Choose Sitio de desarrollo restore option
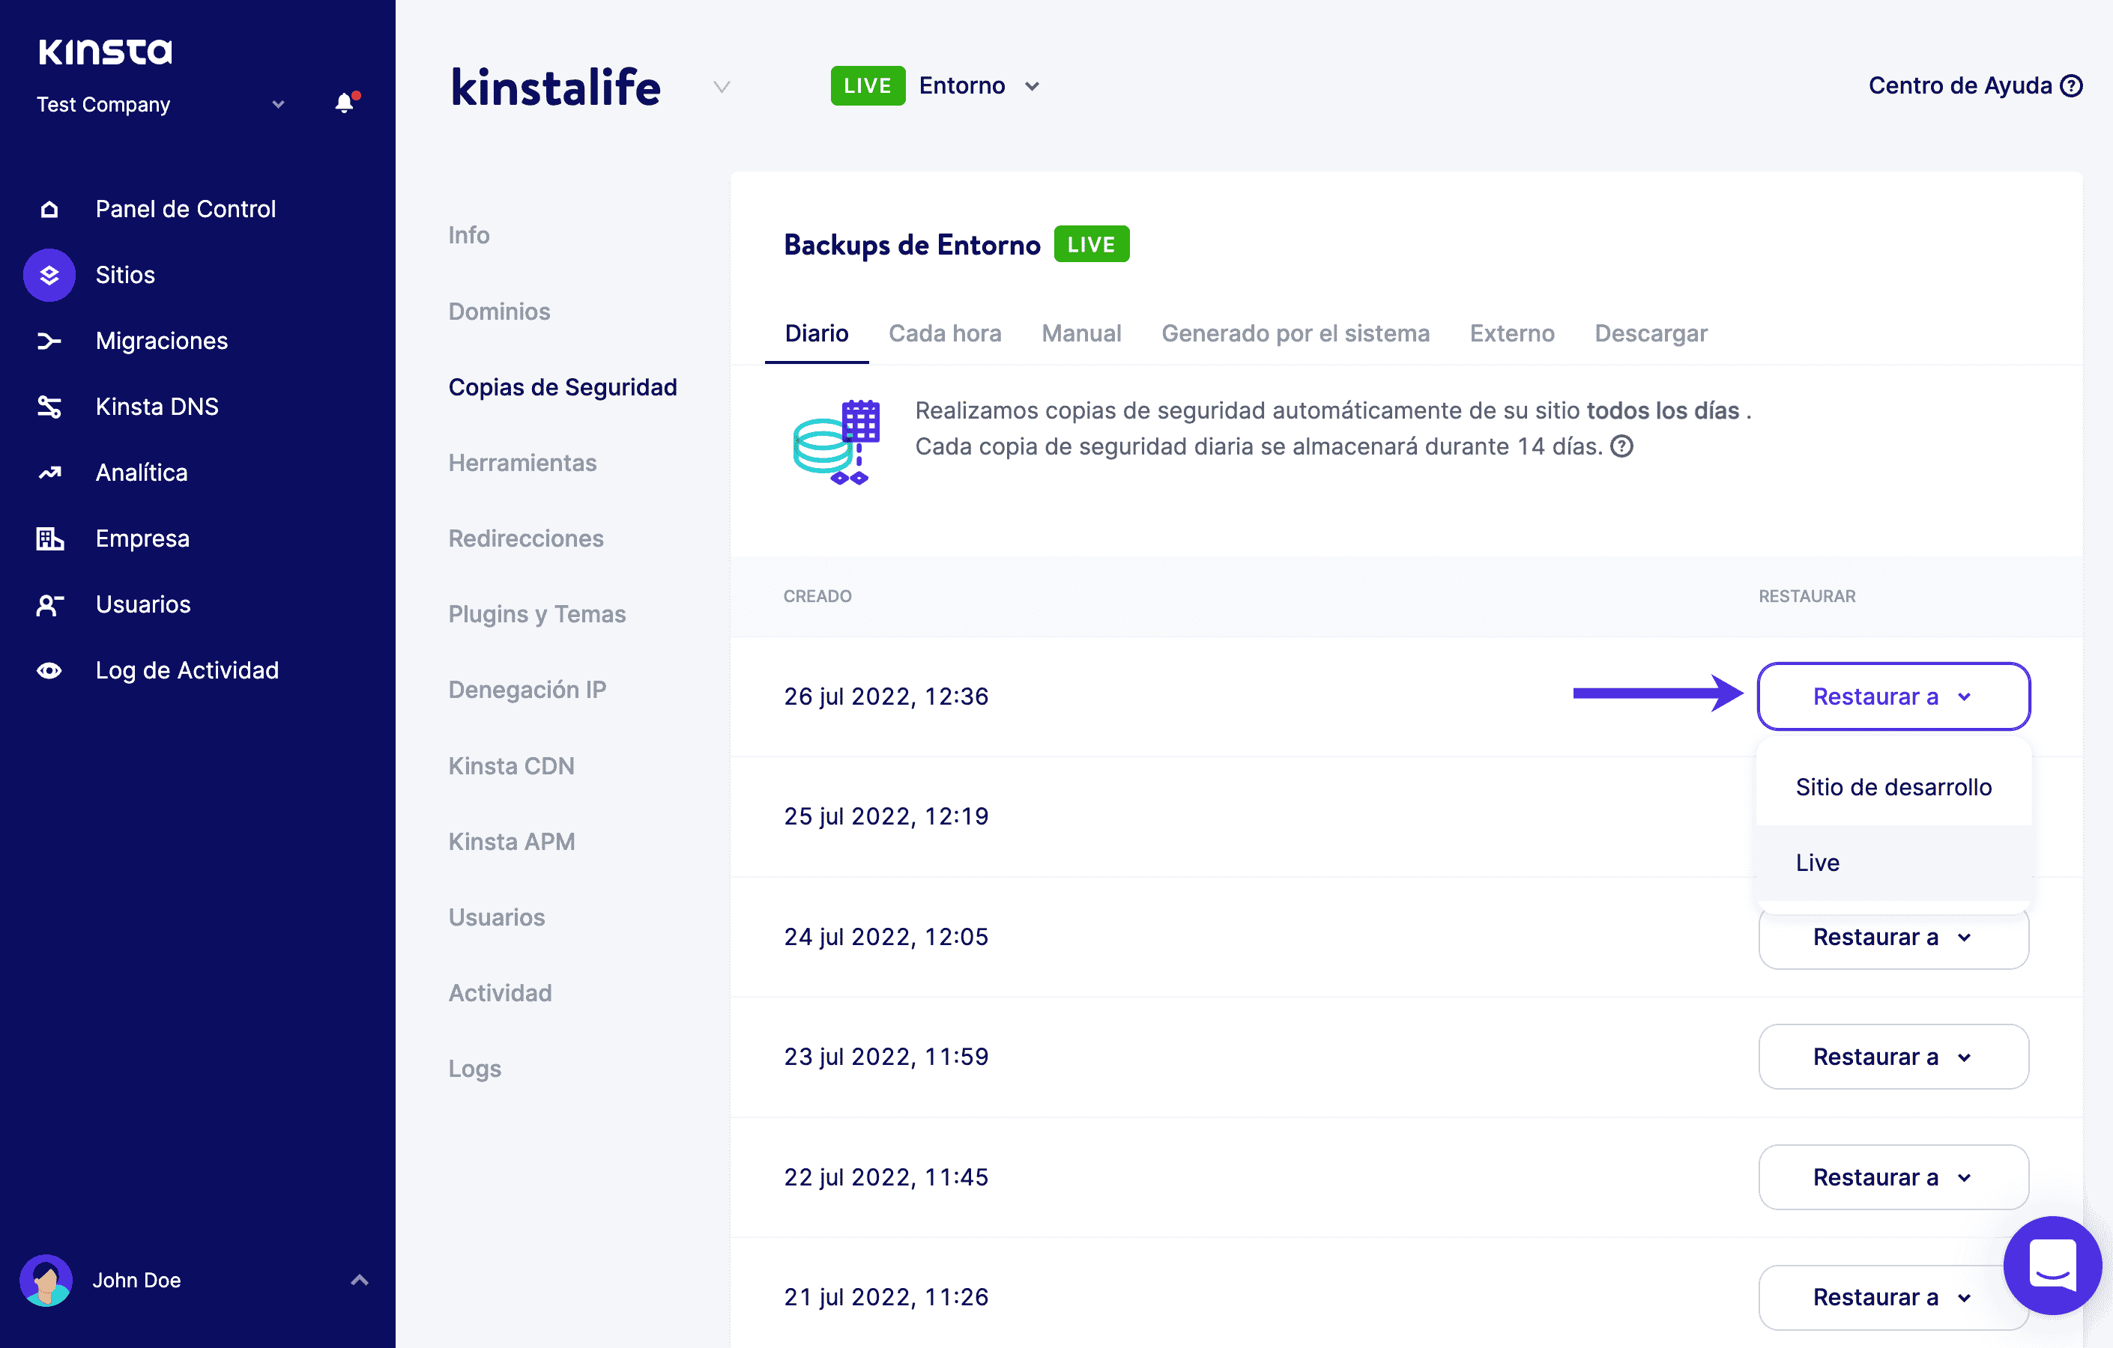The width and height of the screenshot is (2113, 1348). (1893, 786)
